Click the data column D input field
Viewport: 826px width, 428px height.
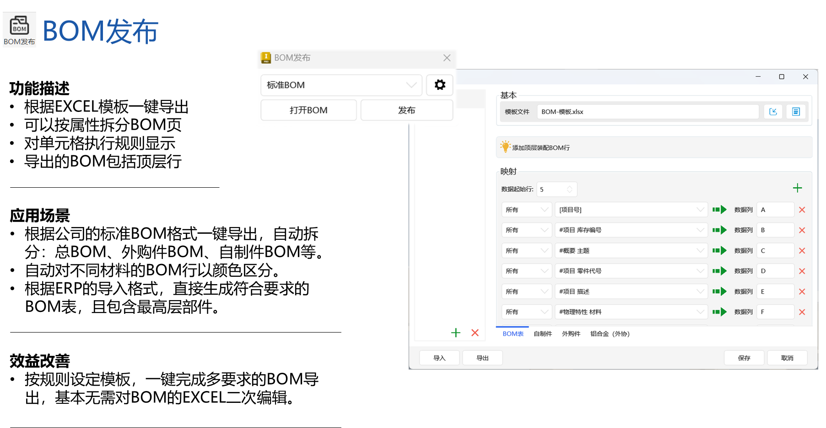click(775, 271)
